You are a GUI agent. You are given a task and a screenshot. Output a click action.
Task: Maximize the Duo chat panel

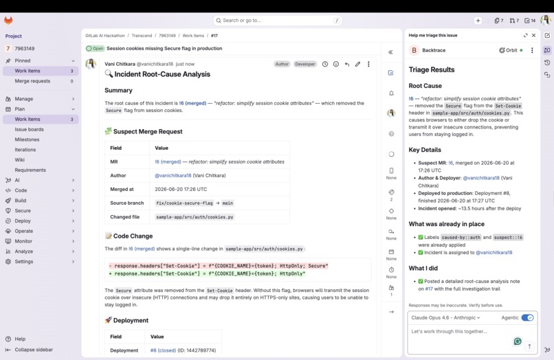coord(525,35)
